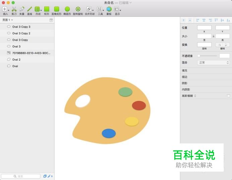Image resolution: width=232 pixels, height=180 pixels.
Task: Open the 混合 blend mode dropdown
Action: (213, 62)
